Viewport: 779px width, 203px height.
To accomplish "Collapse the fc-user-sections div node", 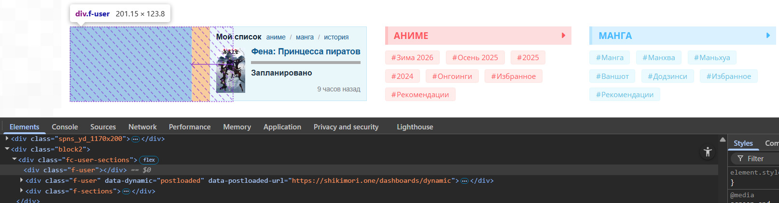I will point(14,160).
